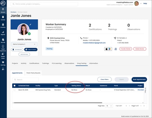152x118 pixels.
Task: Open the Security section in the sidebar
Action: [3, 41]
